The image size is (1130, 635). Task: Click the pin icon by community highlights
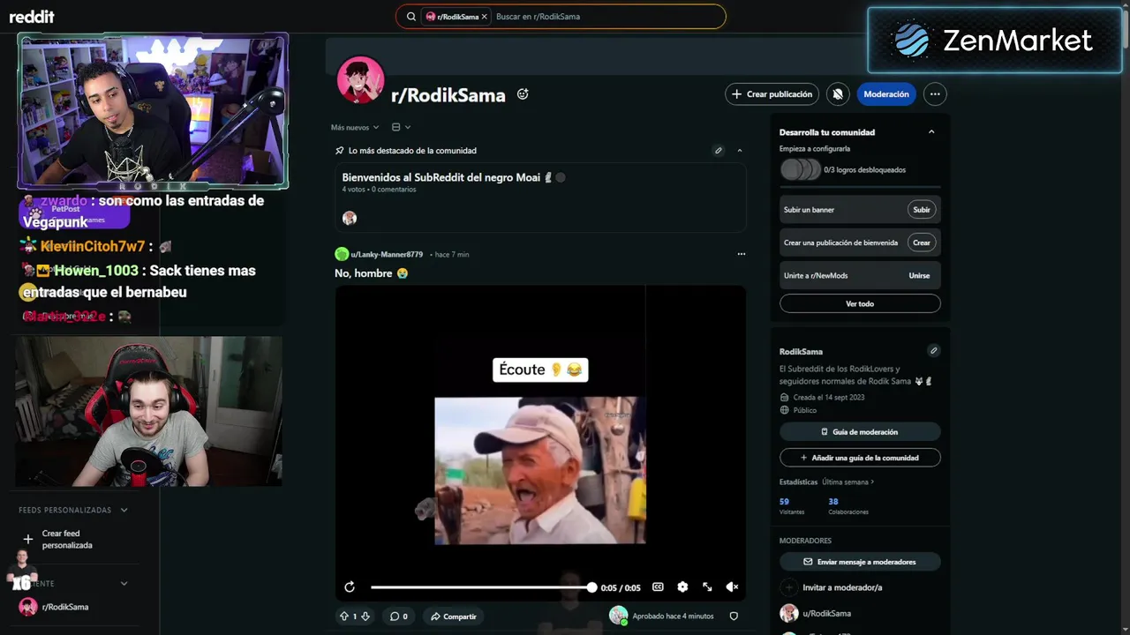pyautogui.click(x=340, y=151)
